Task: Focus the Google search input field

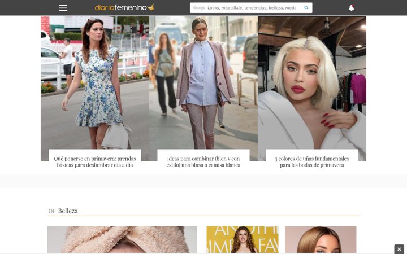Action: click(x=251, y=8)
